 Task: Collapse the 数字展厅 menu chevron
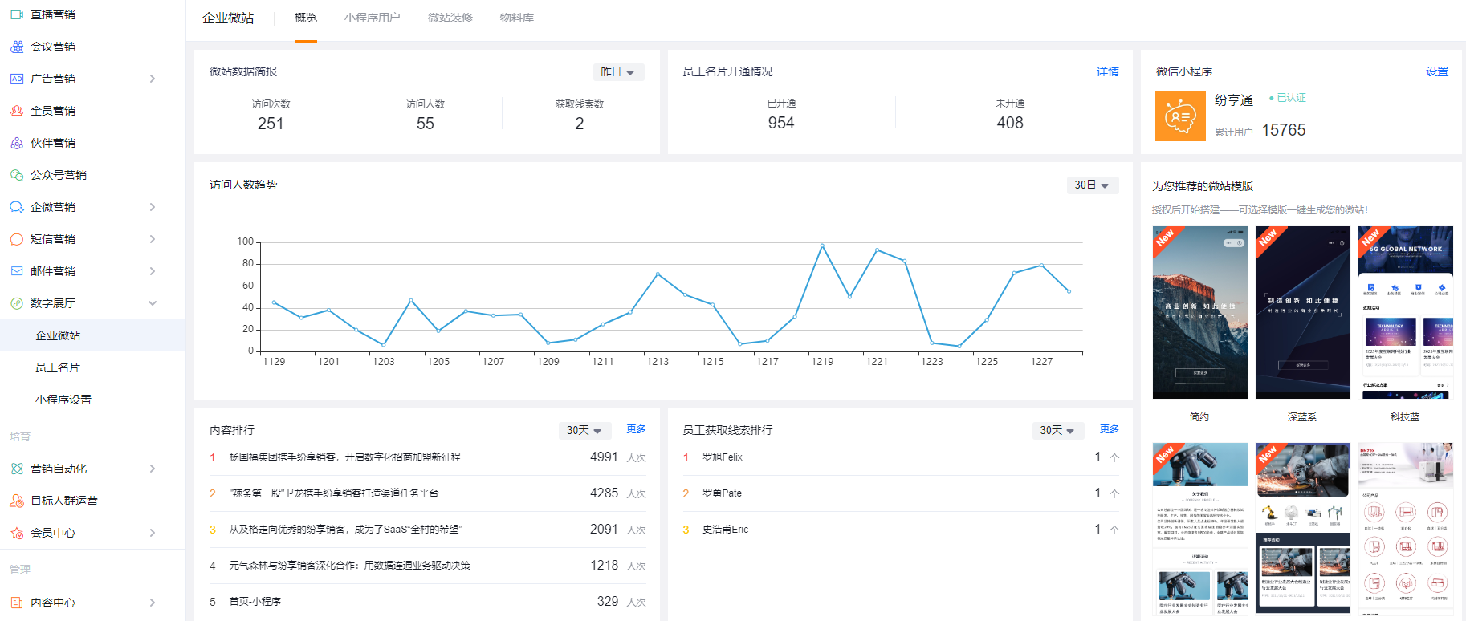point(153,303)
